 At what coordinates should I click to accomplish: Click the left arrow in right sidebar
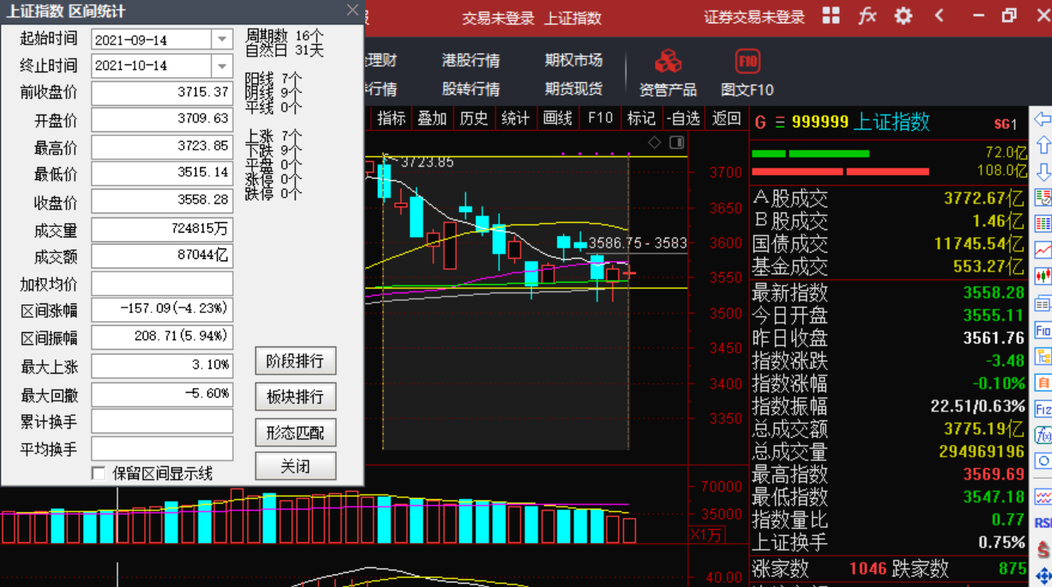[1042, 119]
